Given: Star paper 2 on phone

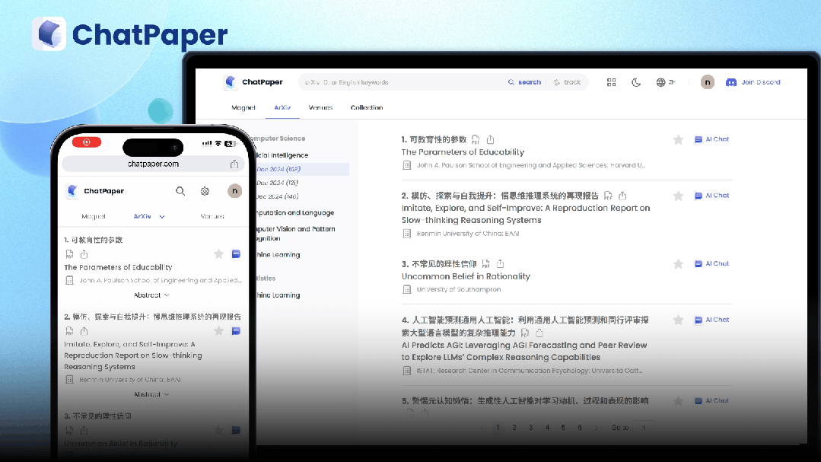Looking at the screenshot, I should (219, 331).
